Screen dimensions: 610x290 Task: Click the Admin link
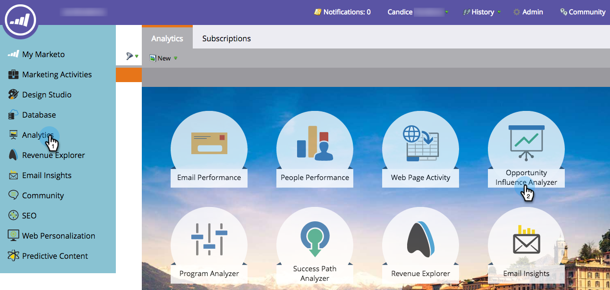point(533,12)
